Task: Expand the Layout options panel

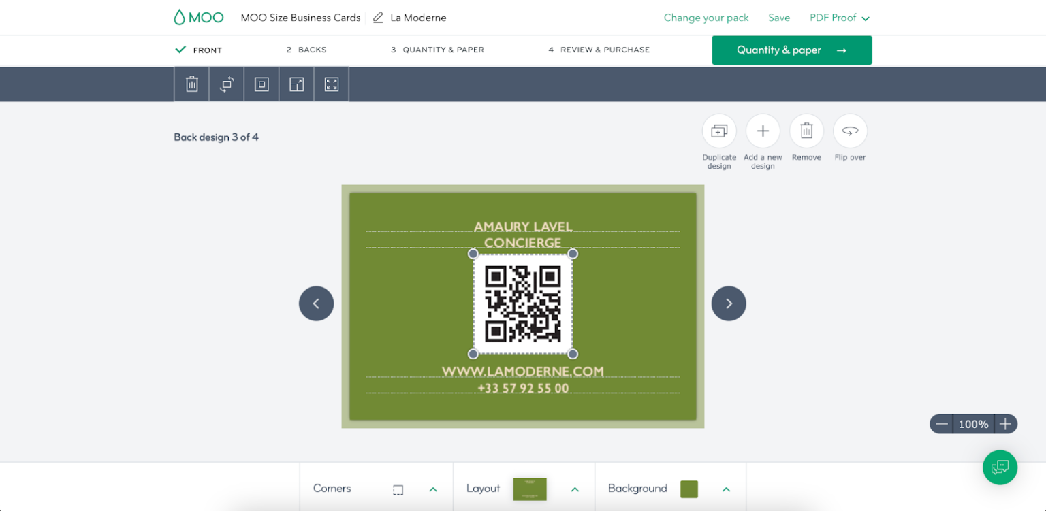Action: pyautogui.click(x=575, y=489)
